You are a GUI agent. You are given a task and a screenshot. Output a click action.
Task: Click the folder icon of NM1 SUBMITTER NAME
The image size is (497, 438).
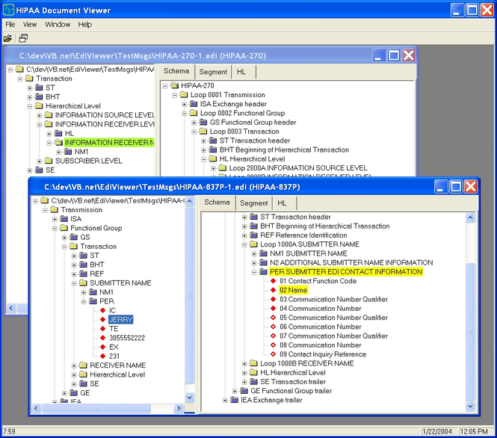click(x=263, y=253)
